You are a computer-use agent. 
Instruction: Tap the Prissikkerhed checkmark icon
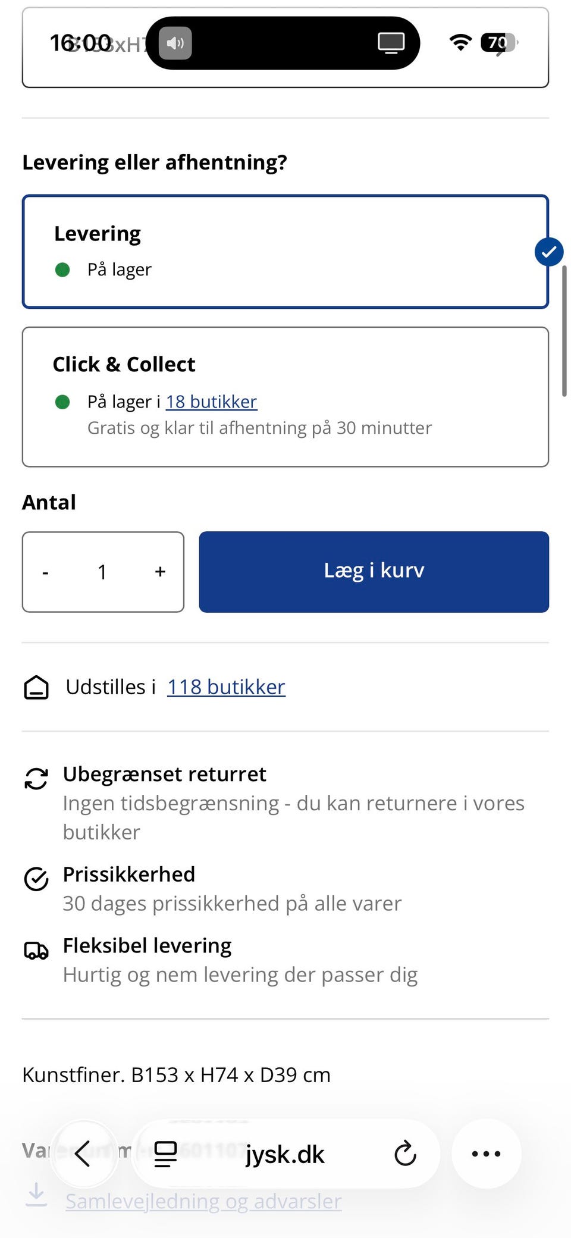(x=36, y=879)
